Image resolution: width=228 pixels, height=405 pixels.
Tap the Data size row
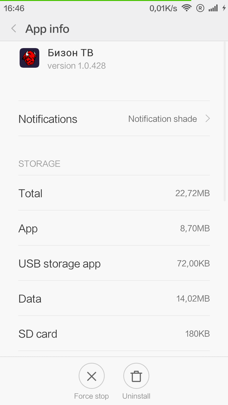114,299
